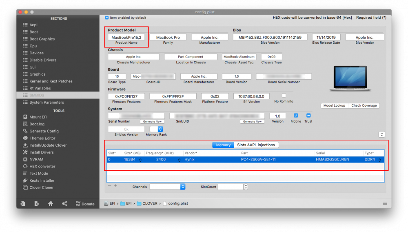Open Kernel and Kext Patches section
Image resolution: width=408 pixels, height=232 pixels.
(51, 81)
